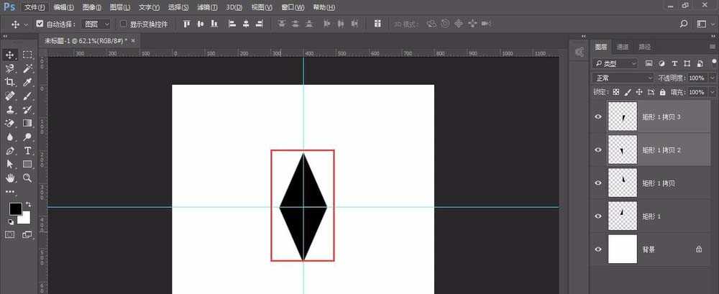Select the Horizontal Type tool

click(x=27, y=150)
